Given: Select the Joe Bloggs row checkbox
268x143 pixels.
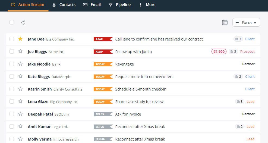Looking at the screenshot, I should click(x=12, y=51).
